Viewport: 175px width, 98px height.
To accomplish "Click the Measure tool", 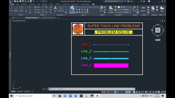I will pyautogui.click(x=143, y=9).
